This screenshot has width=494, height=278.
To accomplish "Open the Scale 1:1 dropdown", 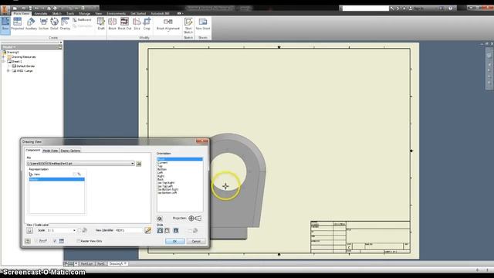I will point(74,230).
